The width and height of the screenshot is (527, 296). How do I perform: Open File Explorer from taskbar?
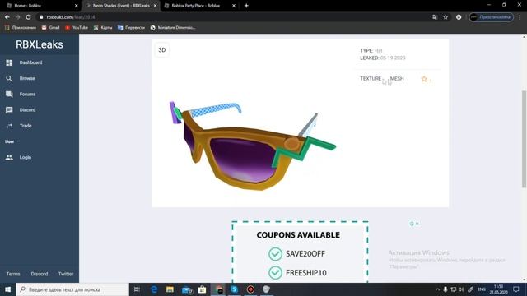(x=170, y=289)
